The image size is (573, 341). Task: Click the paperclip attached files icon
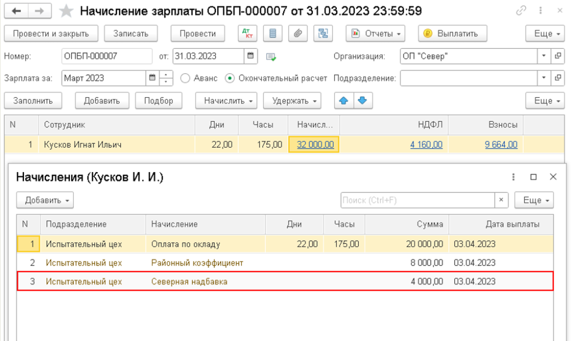[x=298, y=34]
